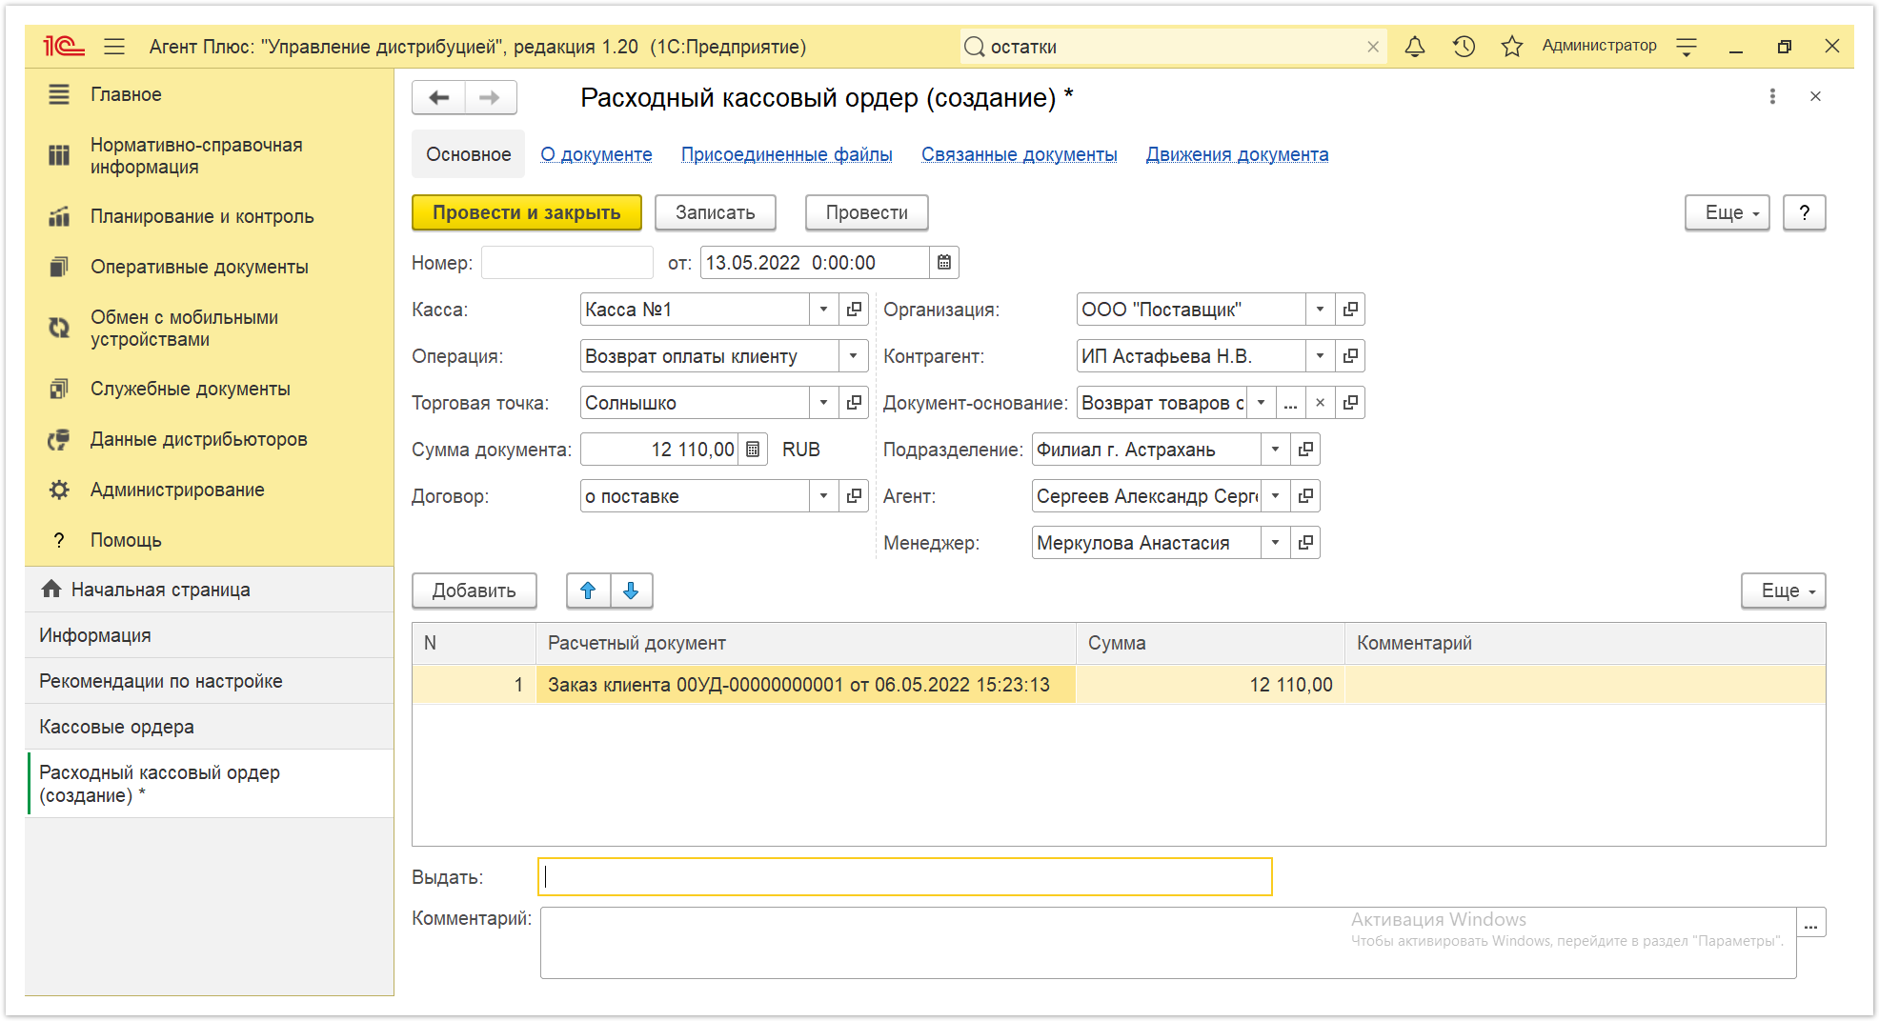Open favorites star icon
Image resolution: width=1879 pixels, height=1021 pixels.
click(x=1512, y=47)
